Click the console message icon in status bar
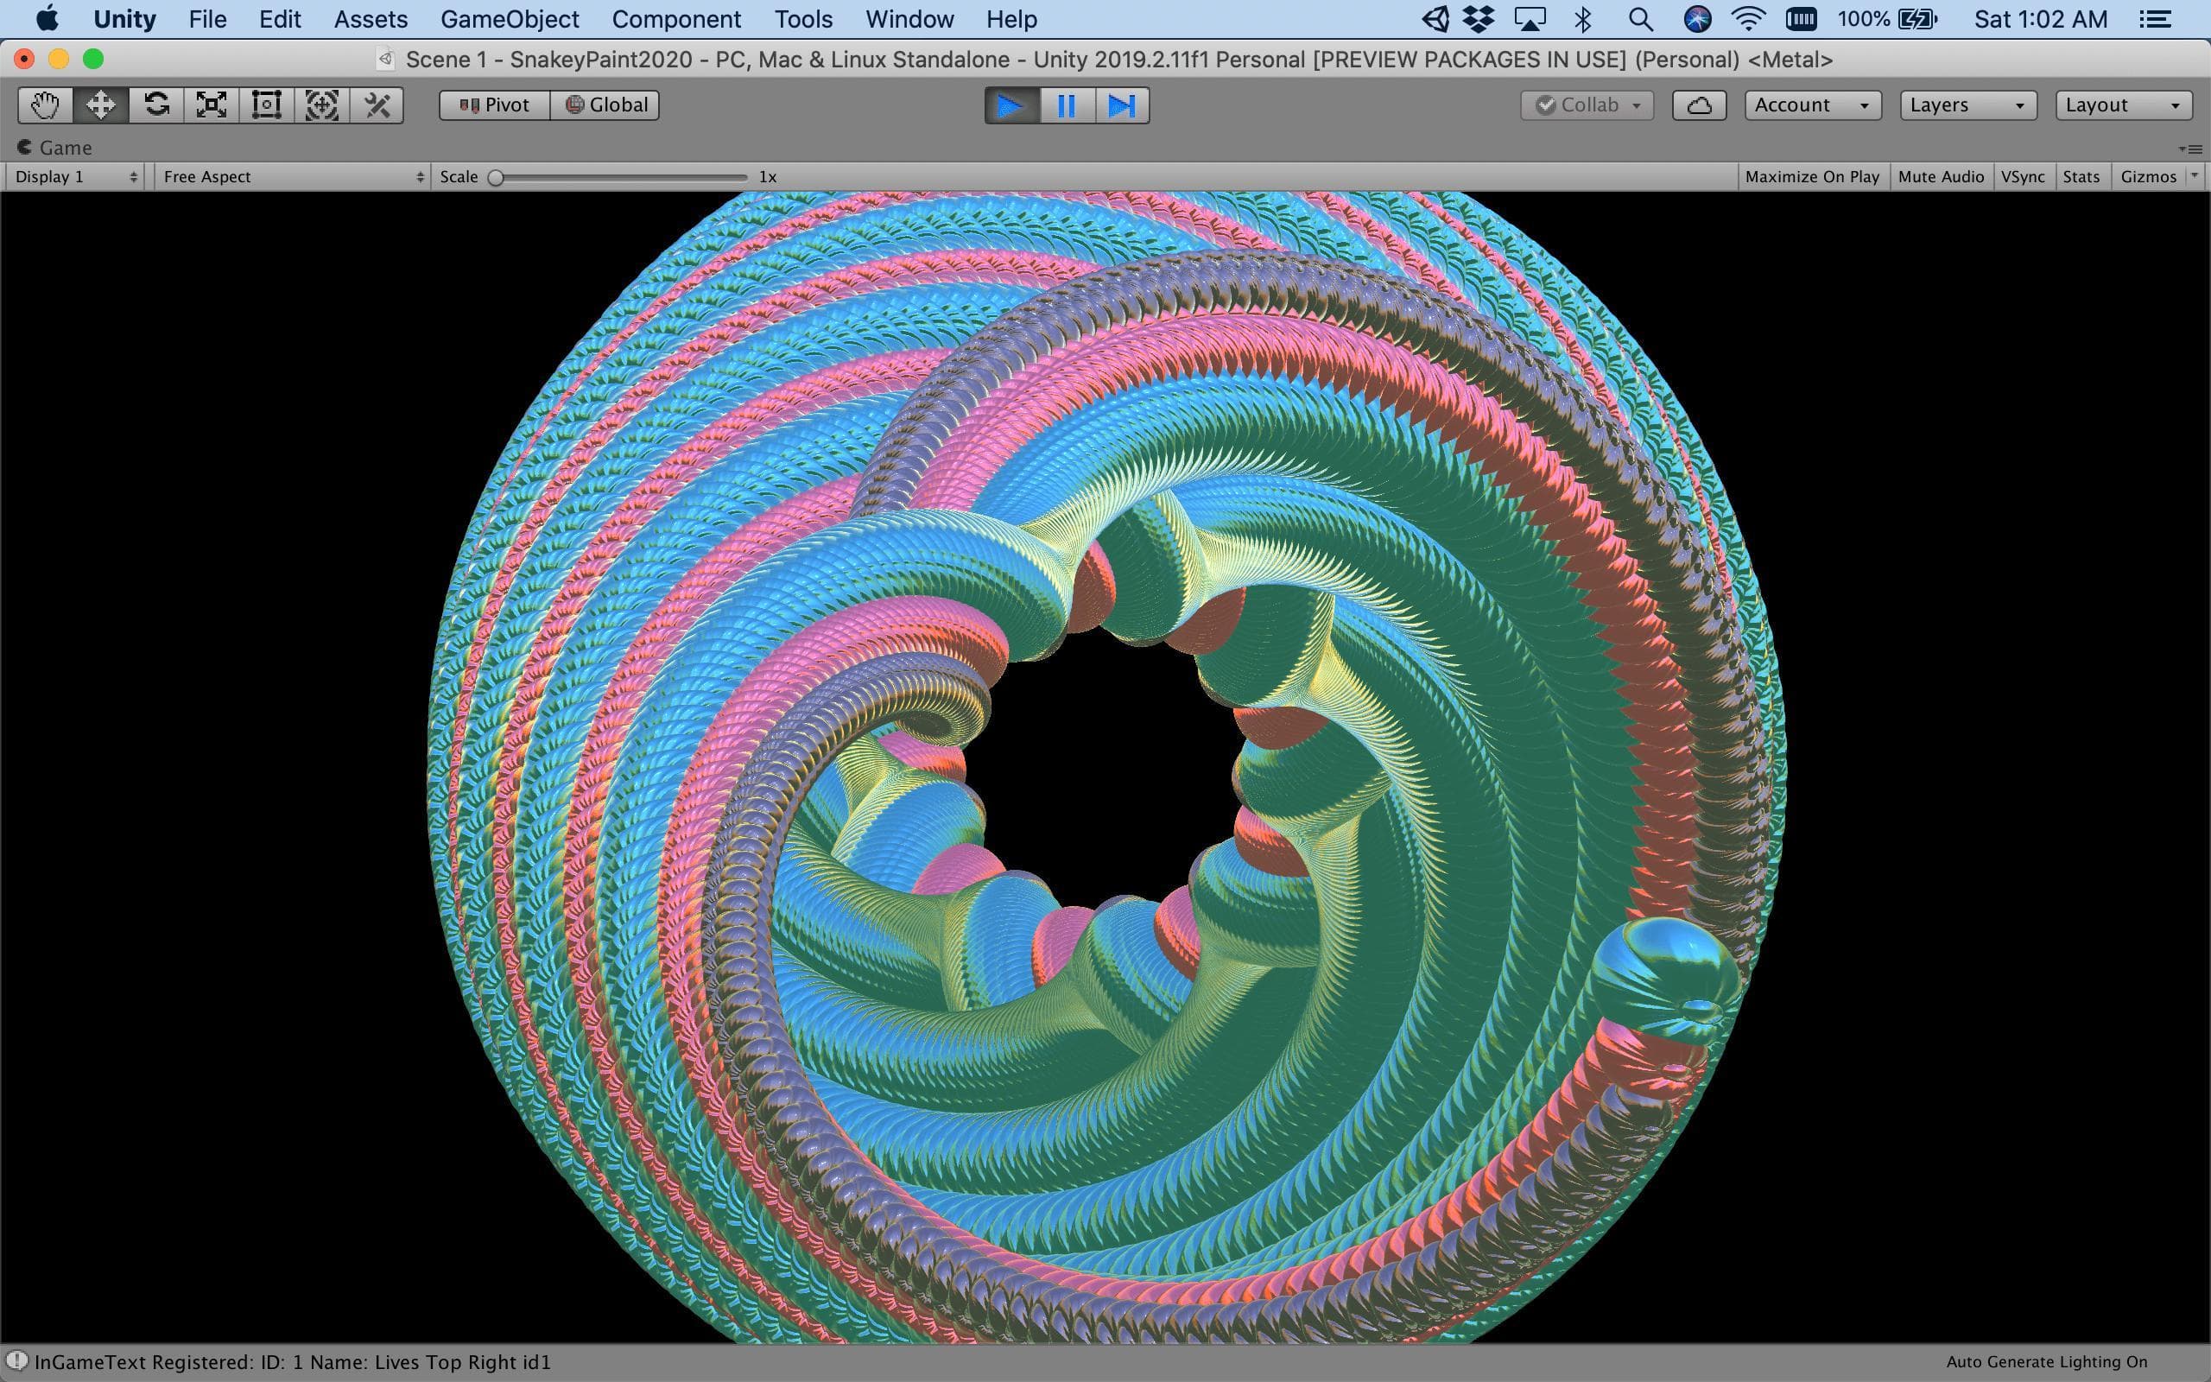 (x=16, y=1361)
